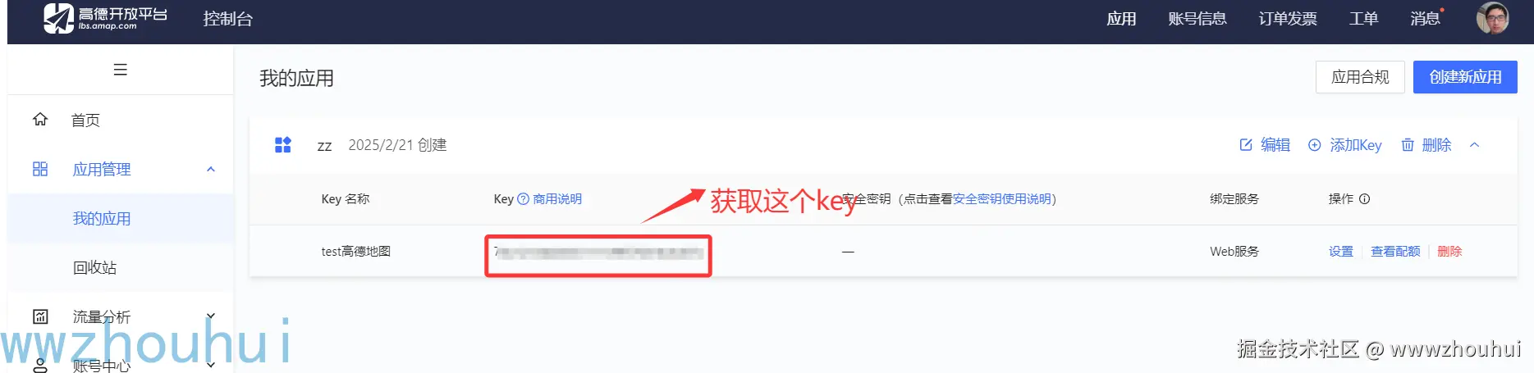
Task: Click the 高德开放平台 logo
Action: [x=105, y=18]
